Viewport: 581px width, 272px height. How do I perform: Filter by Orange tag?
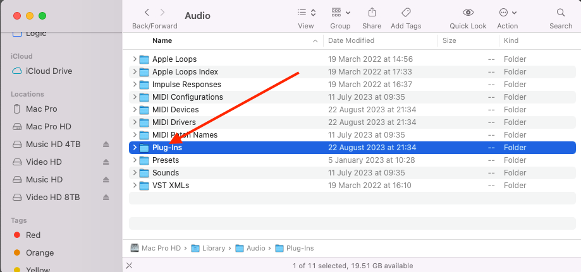40,253
